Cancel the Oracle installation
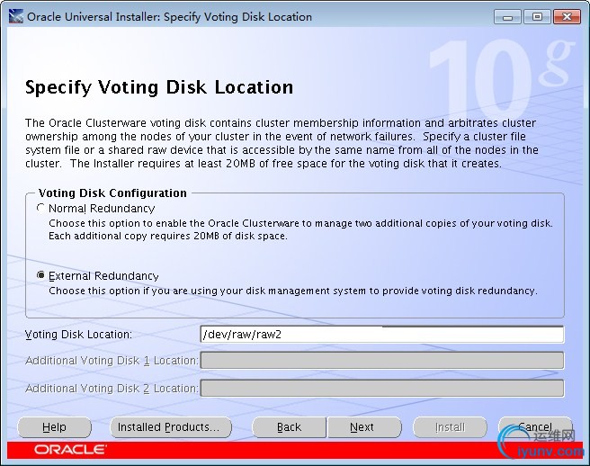 (x=535, y=427)
